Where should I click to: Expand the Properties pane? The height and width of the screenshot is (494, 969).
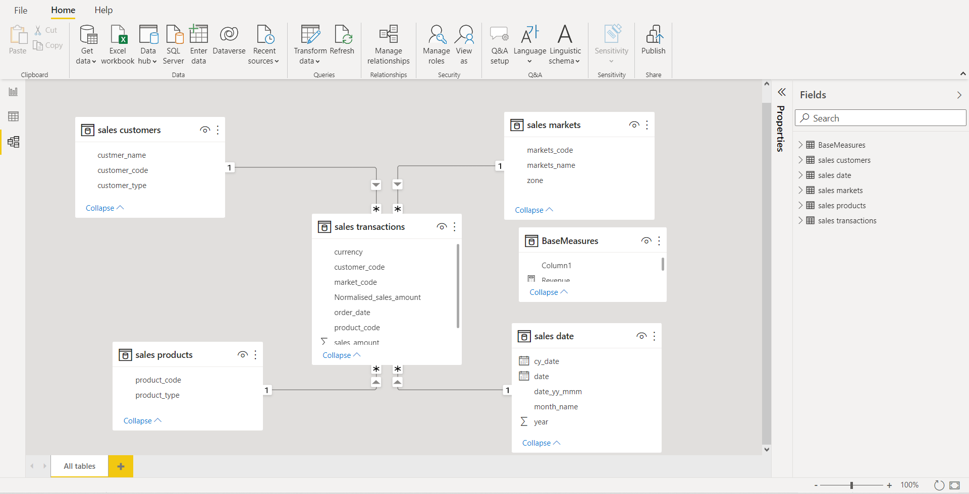(x=782, y=92)
